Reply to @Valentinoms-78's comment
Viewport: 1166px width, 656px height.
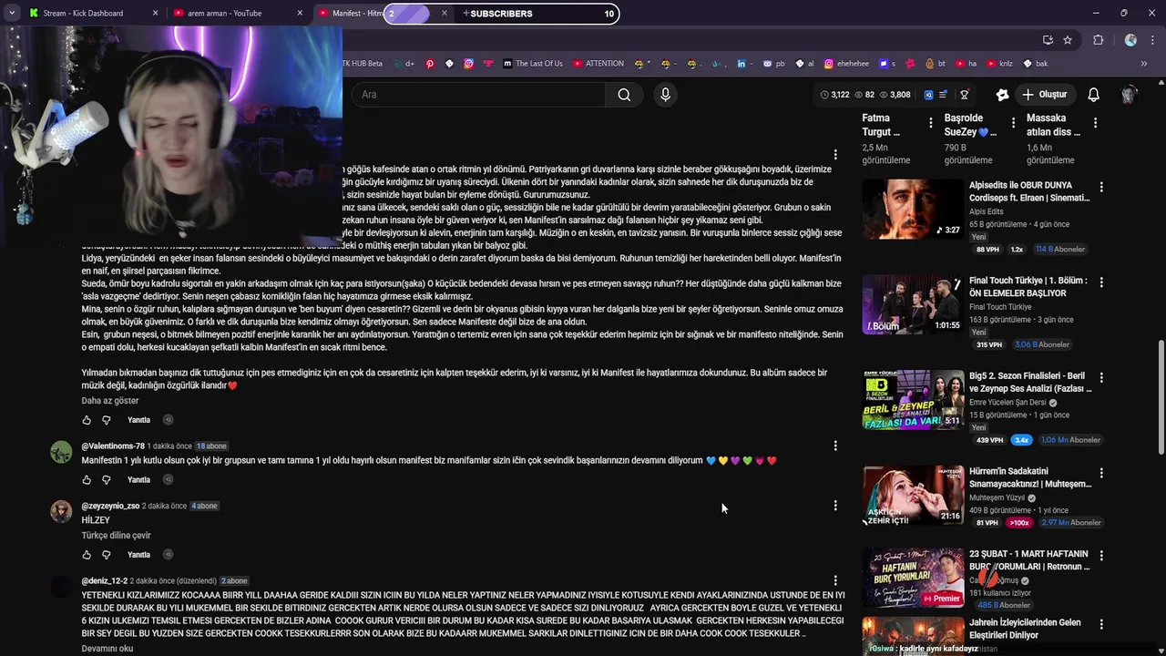click(x=138, y=479)
